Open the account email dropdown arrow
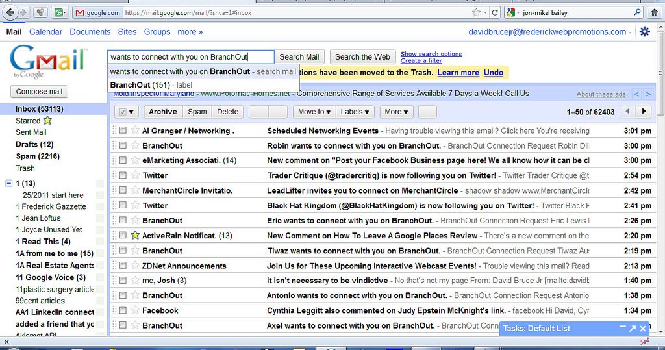Image resolution: width=665 pixels, height=350 pixels. 630,32
